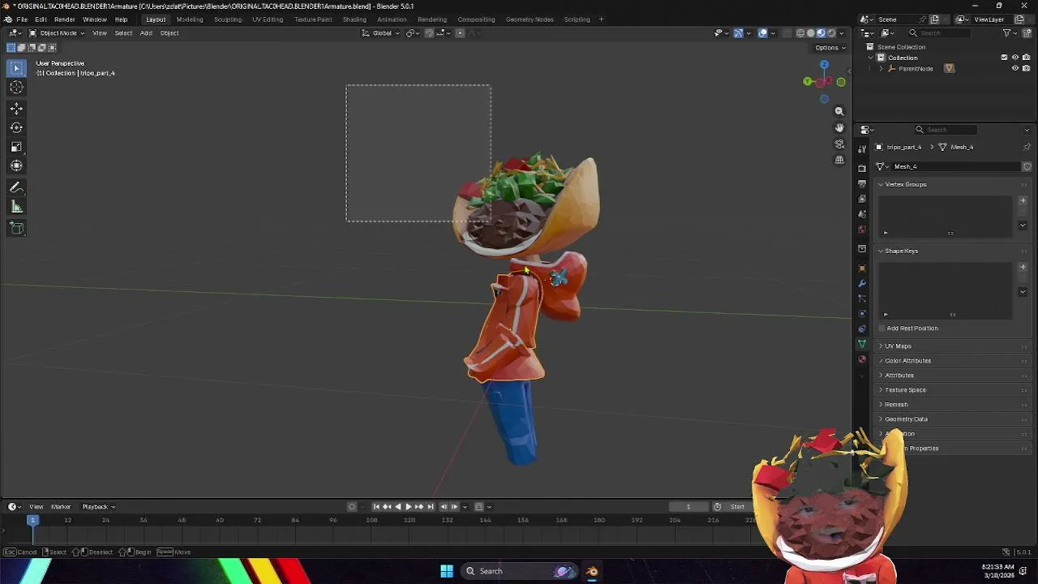This screenshot has width=1038, height=584.
Task: Hide Collection with its eye icon
Action: tap(1015, 58)
